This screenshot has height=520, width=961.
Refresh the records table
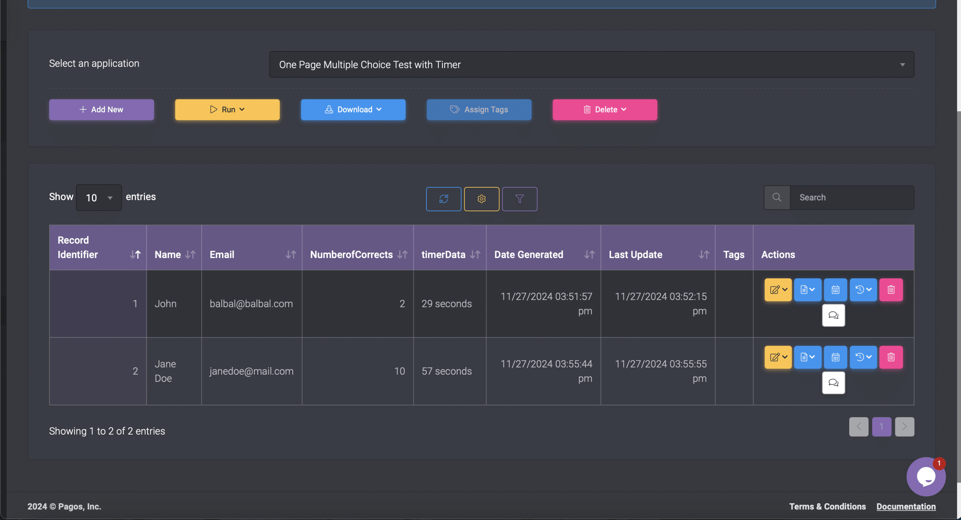tap(443, 199)
